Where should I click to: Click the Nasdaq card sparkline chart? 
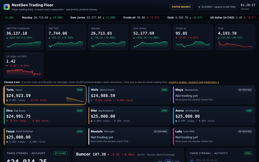tap(108, 44)
